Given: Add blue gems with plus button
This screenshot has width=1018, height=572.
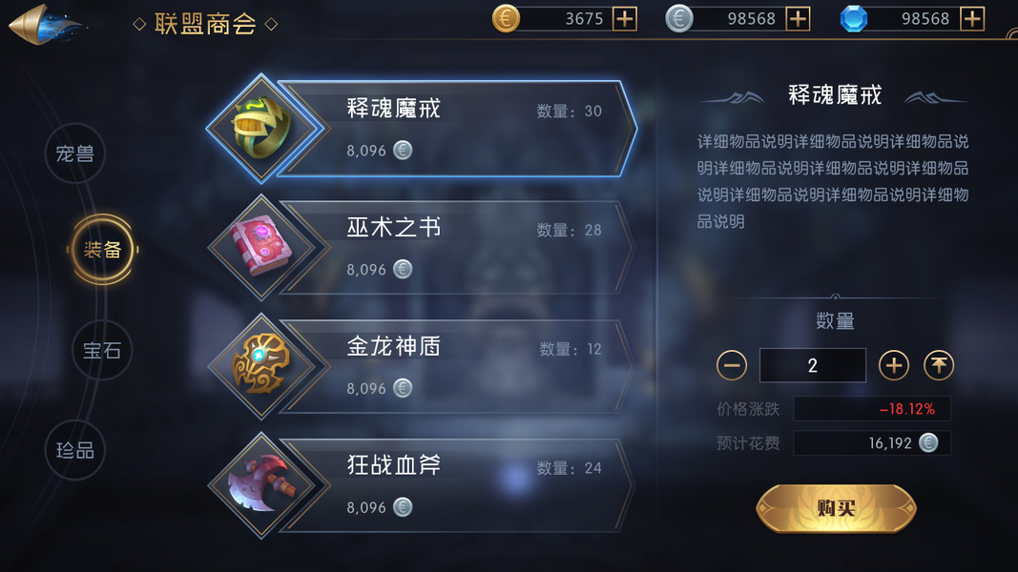Looking at the screenshot, I should pyautogui.click(x=972, y=19).
